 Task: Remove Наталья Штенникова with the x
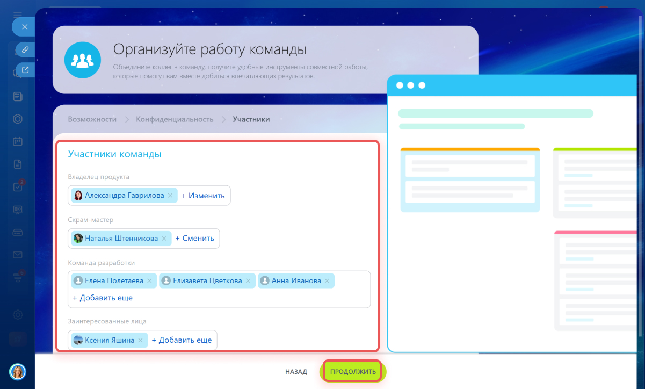tap(164, 238)
